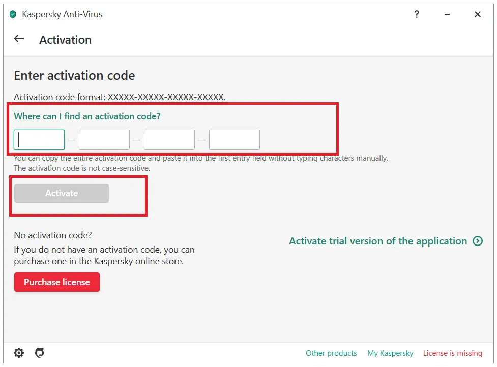
Task: Click the Kaspersky Anti-Virus title bar text
Action: (x=62, y=15)
